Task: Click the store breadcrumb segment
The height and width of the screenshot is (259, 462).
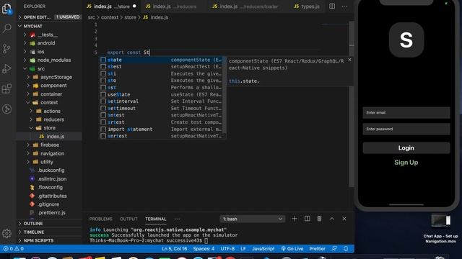Action: point(130,17)
